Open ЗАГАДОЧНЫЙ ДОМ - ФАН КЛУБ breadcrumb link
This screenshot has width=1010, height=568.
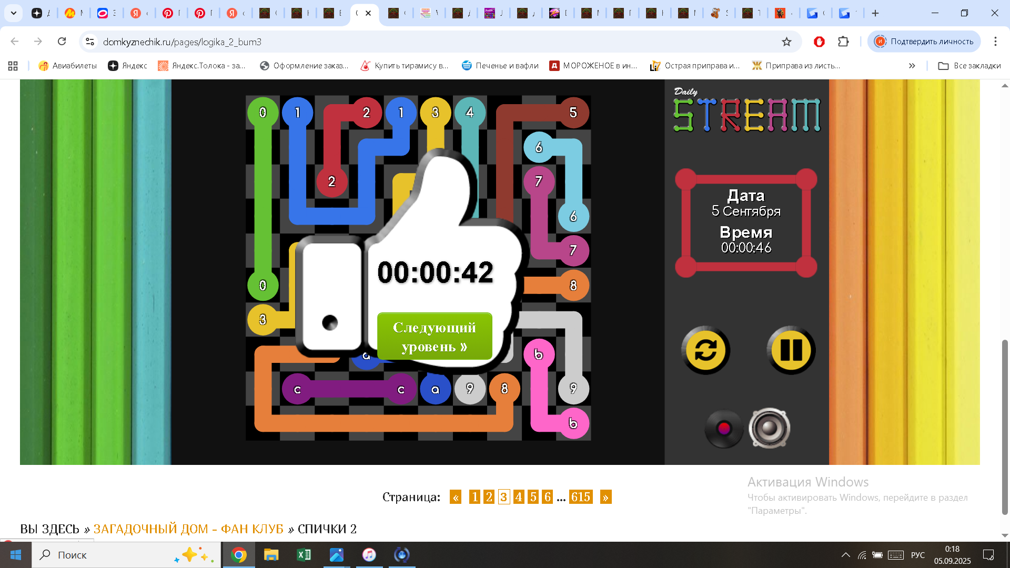[188, 529]
